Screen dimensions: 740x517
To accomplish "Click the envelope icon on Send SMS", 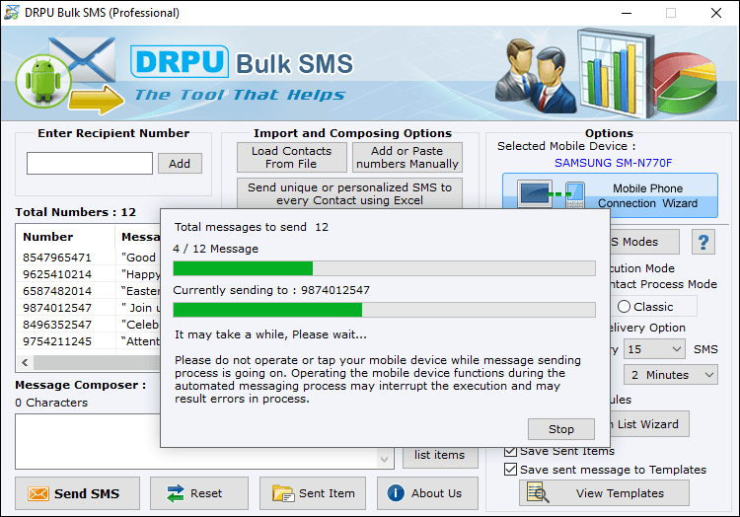I will (x=38, y=493).
